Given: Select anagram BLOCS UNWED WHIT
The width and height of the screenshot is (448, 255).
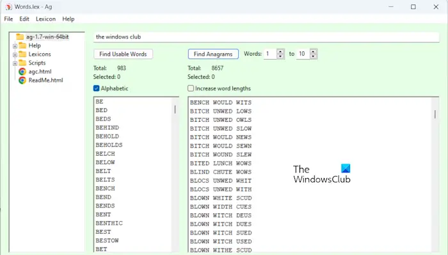Looking at the screenshot, I should point(221,181).
